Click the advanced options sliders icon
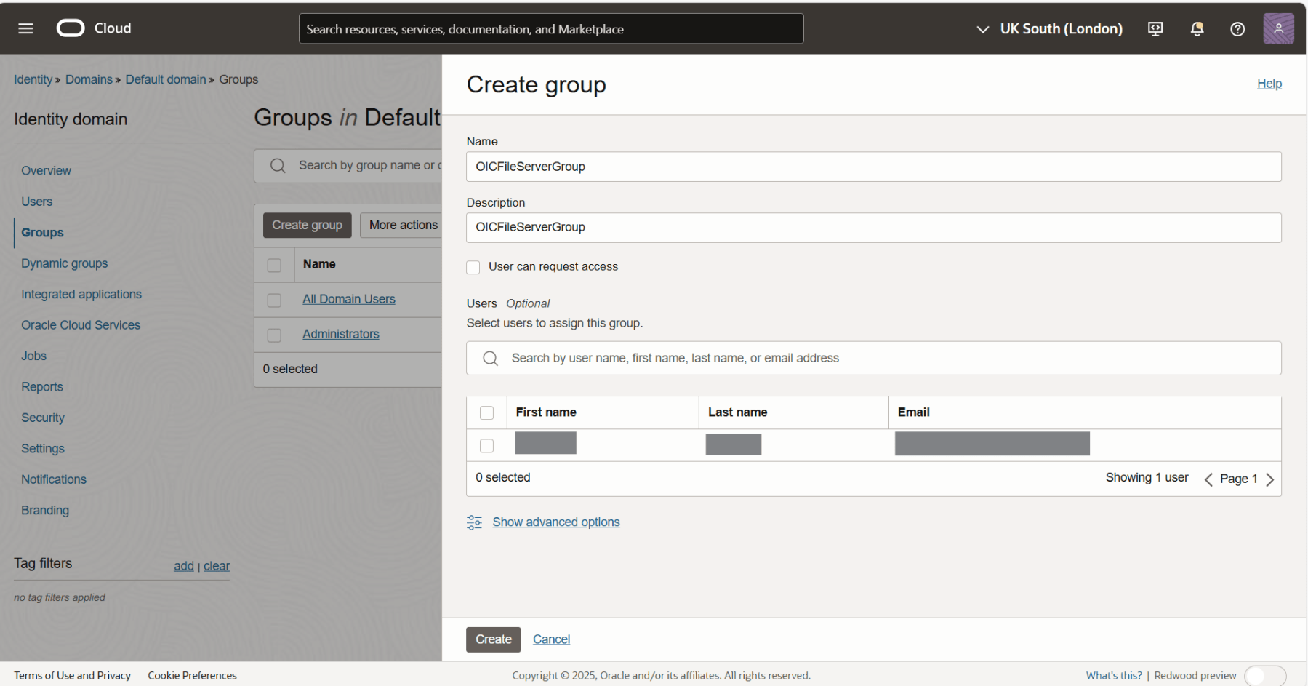Viewport: 1308px width, 686px height. point(474,522)
